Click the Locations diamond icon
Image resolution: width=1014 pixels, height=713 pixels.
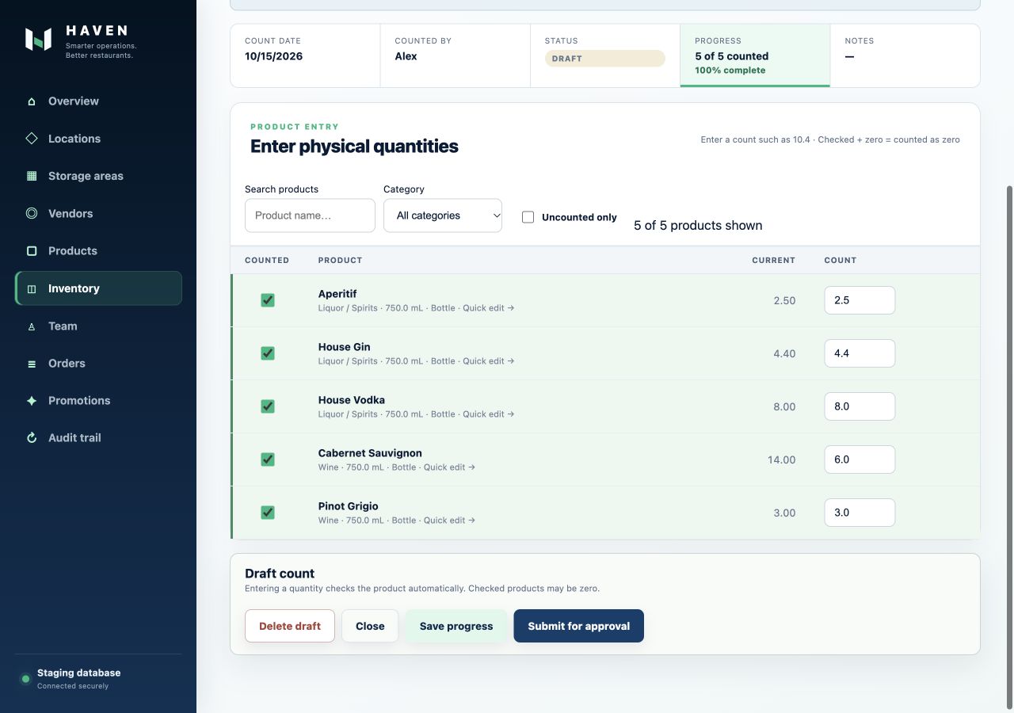point(32,139)
